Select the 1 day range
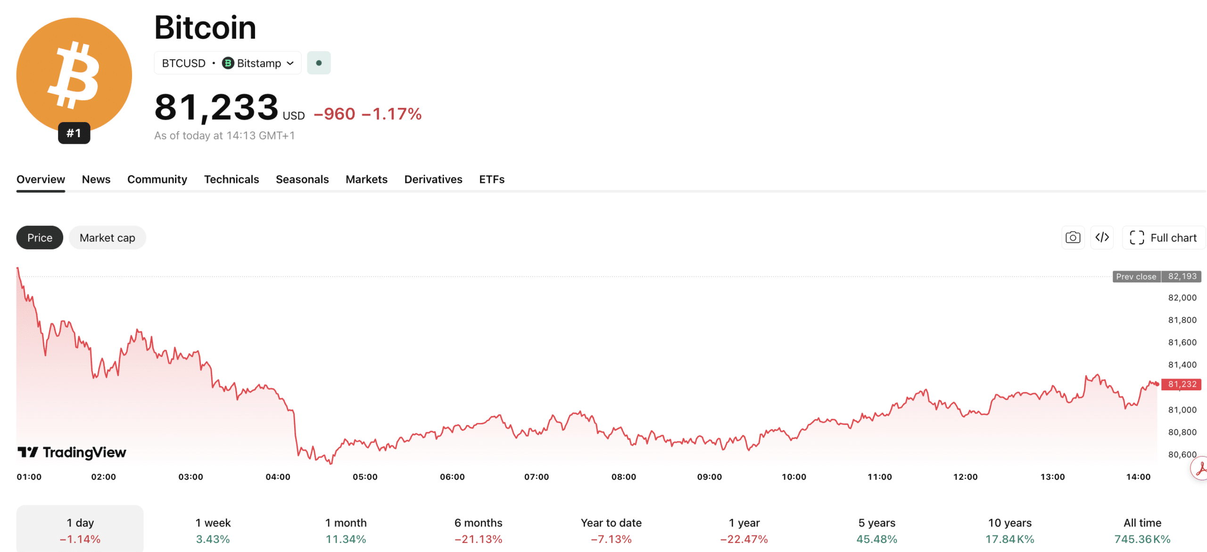This screenshot has height=552, width=1207. pos(80,530)
